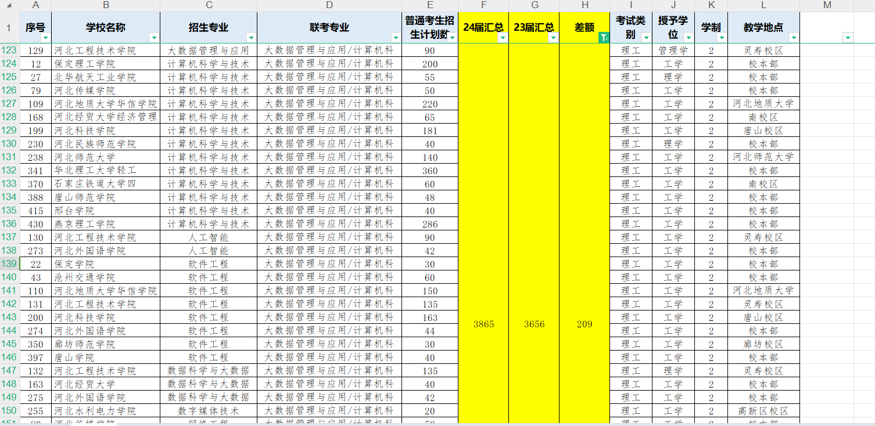Click cell 河北传媒学院 in row 126
The image size is (875, 426).
coord(106,91)
